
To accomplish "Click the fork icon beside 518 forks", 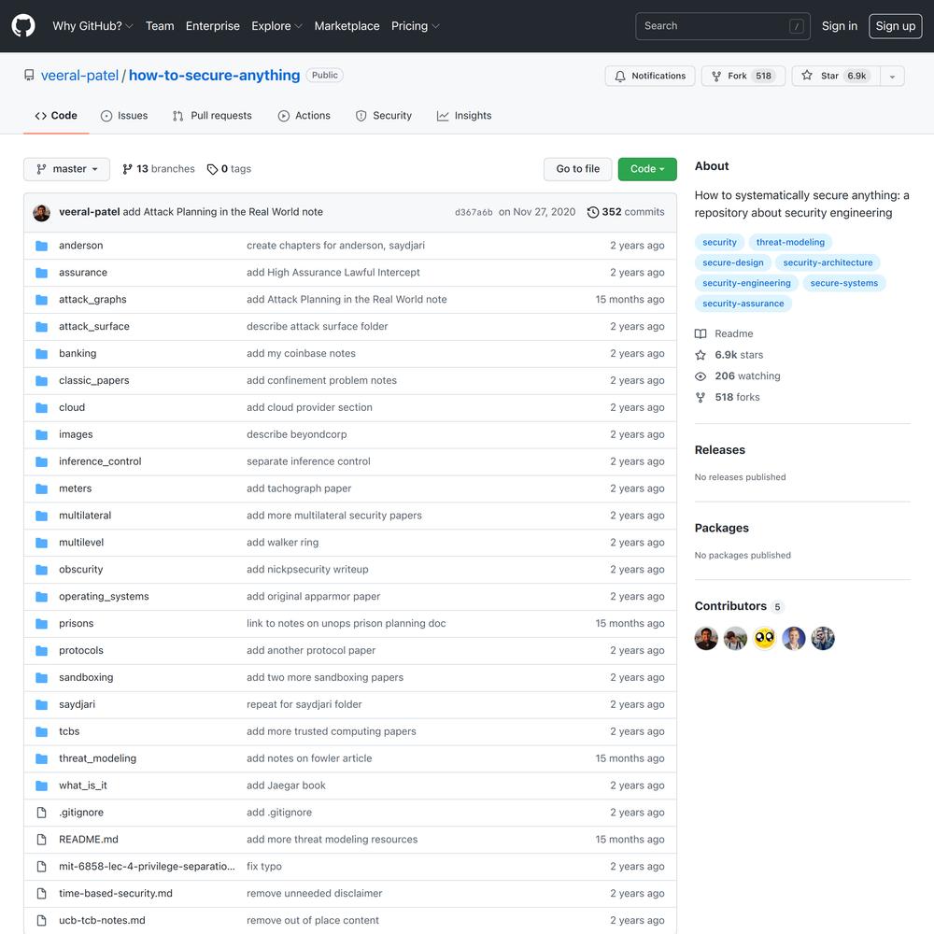I will click(700, 397).
